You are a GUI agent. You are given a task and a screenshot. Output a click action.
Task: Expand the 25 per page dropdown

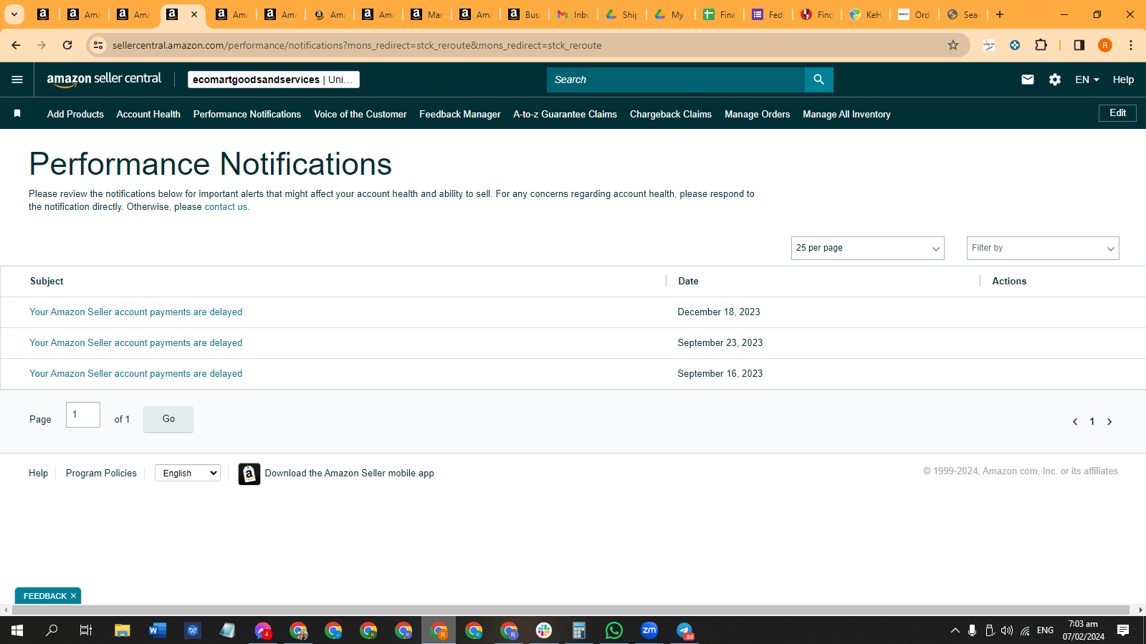[867, 248]
